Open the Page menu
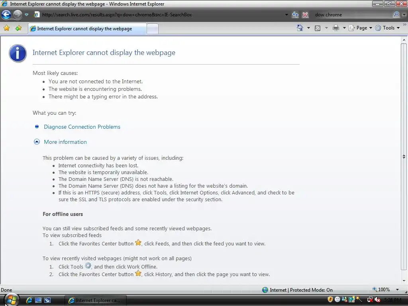Image resolution: width=408 pixels, height=306 pixels. [360, 28]
